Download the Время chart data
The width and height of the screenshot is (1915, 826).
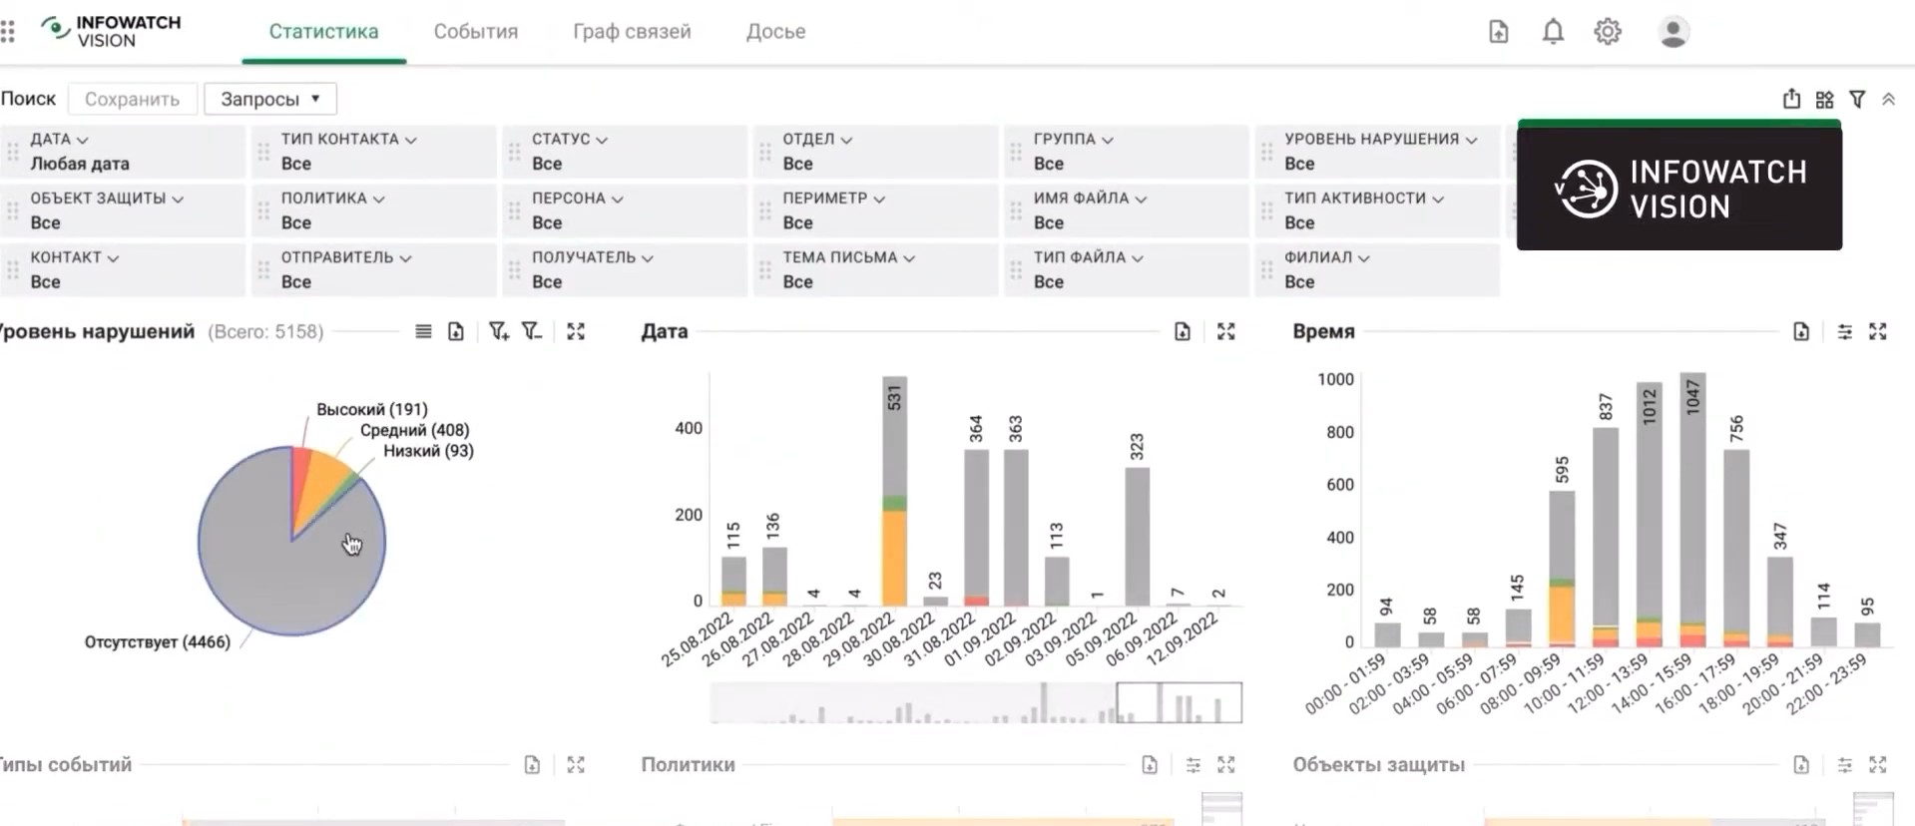click(1801, 331)
